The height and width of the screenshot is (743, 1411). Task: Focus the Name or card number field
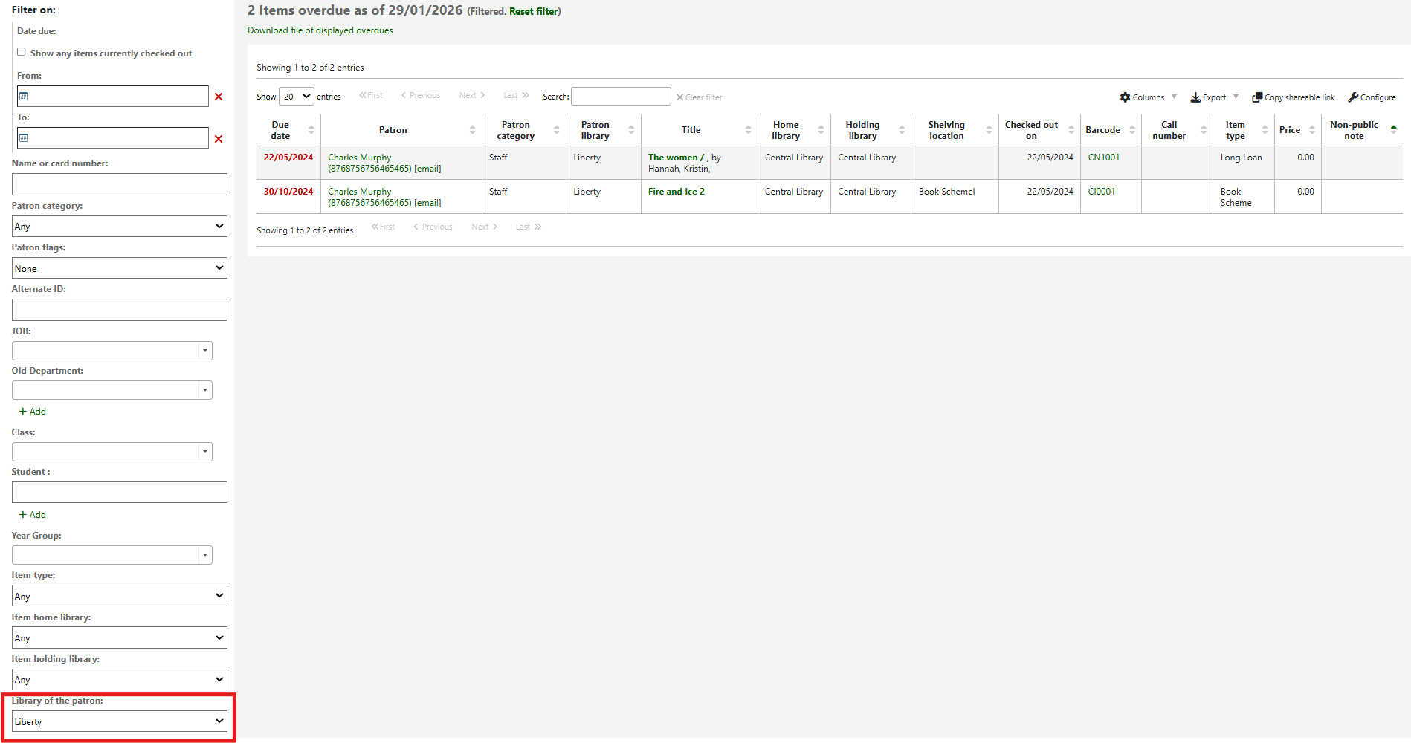[120, 184]
